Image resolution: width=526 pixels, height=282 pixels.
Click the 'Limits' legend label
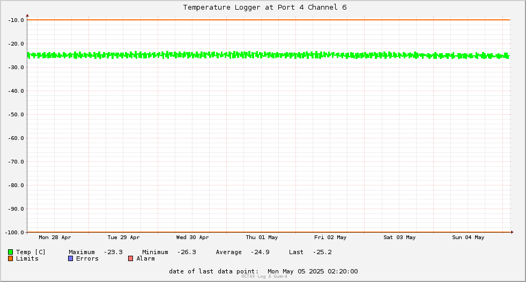pyautogui.click(x=27, y=258)
